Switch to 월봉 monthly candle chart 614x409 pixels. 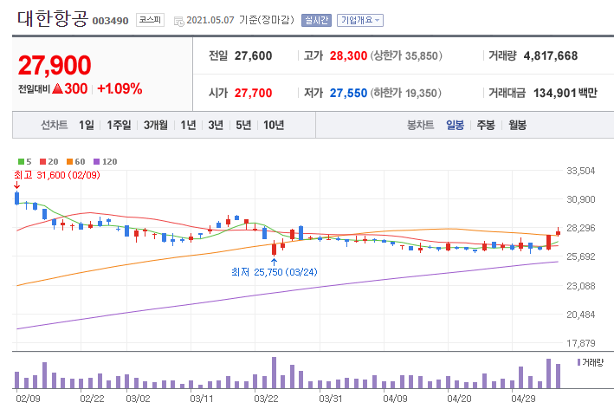coord(517,125)
